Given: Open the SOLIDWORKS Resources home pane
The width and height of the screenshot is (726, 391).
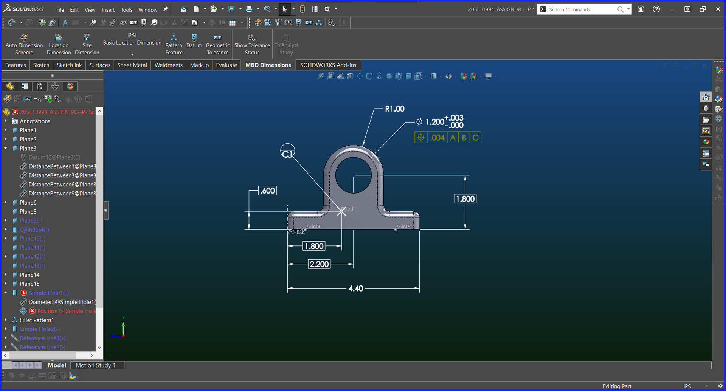Looking at the screenshot, I should 706,98.
